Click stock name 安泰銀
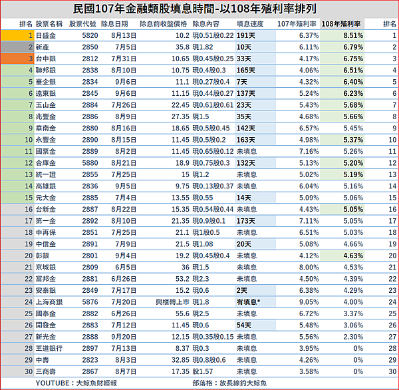The height and width of the screenshot is (390, 399). [x=45, y=290]
